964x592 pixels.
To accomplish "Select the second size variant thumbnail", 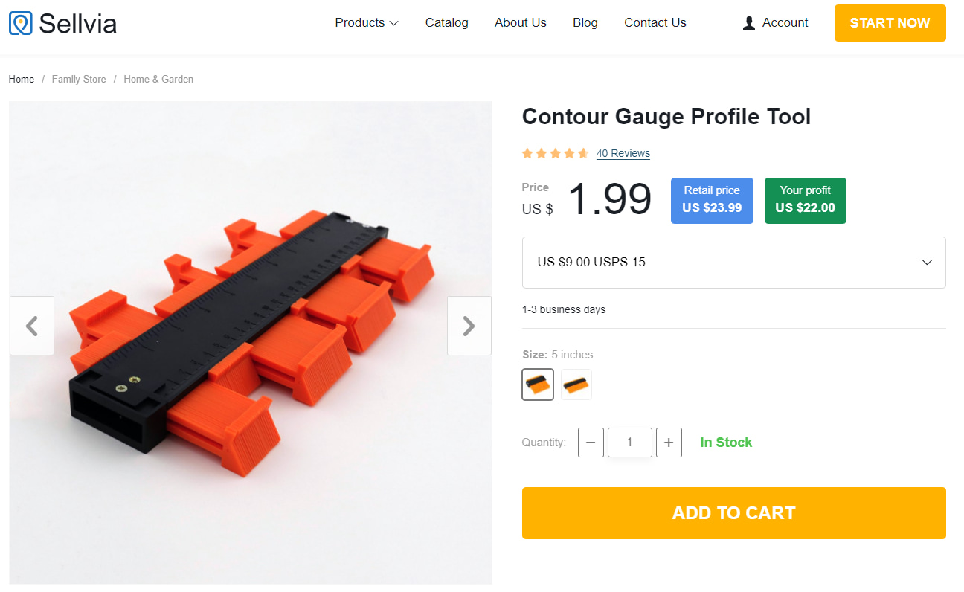I will click(x=576, y=385).
